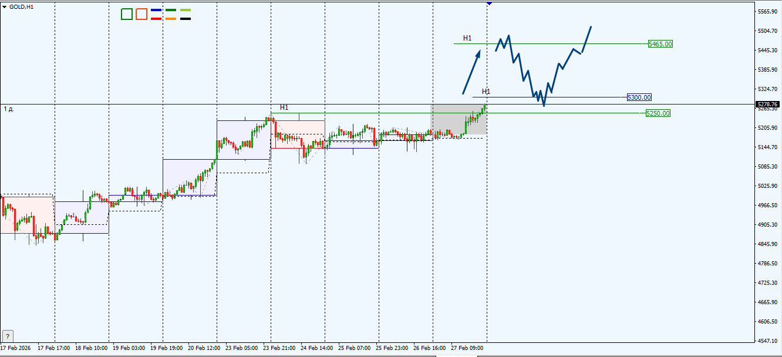Click the current price tag 5278.76
The height and width of the screenshot is (357, 782).
point(767,105)
